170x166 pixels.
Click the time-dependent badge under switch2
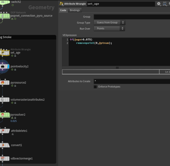coord(13,5)
